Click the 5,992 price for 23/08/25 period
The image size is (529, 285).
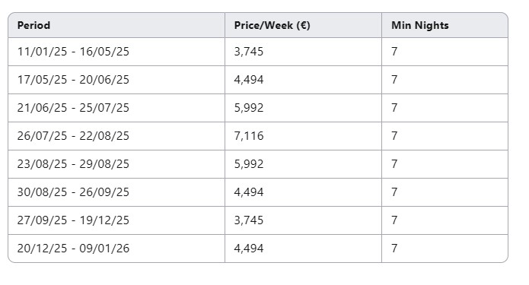point(303,164)
